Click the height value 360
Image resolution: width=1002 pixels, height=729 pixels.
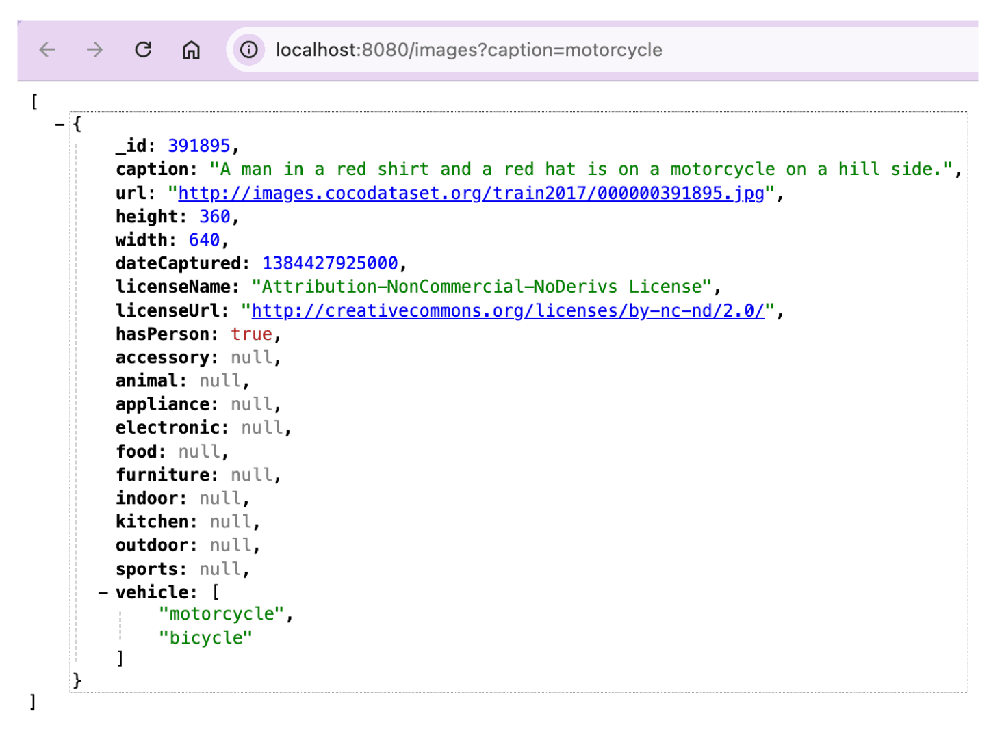click(215, 217)
